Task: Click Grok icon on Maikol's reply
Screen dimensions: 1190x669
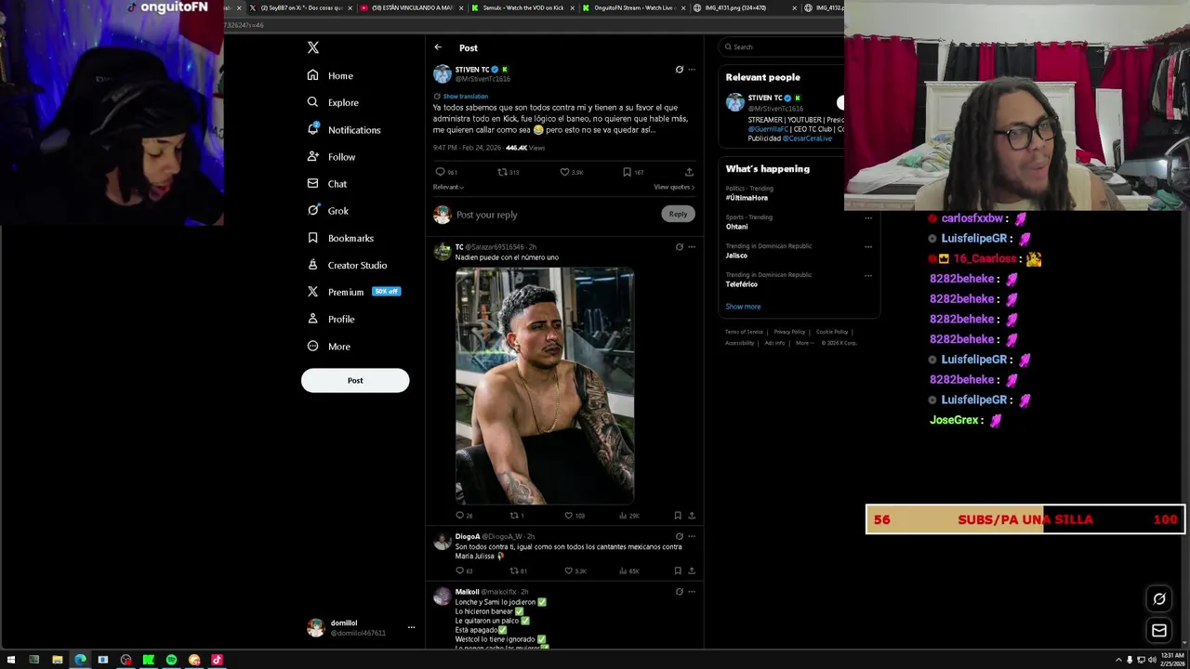Action: click(679, 592)
